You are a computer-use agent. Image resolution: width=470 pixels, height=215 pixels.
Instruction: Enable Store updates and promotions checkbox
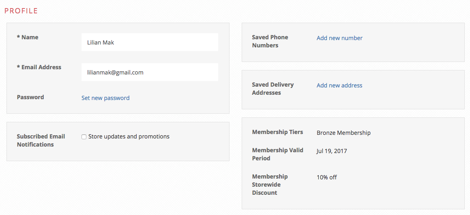point(84,137)
